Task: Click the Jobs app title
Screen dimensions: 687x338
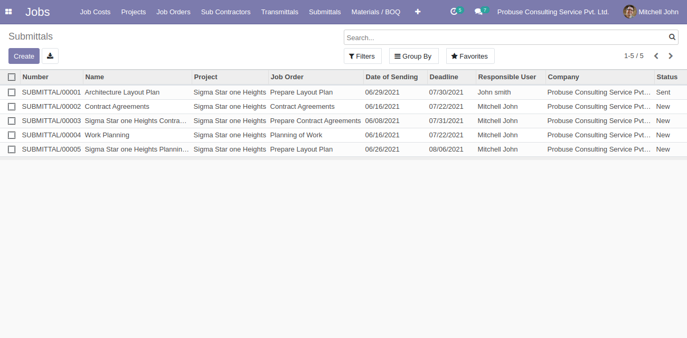Action: point(37,12)
